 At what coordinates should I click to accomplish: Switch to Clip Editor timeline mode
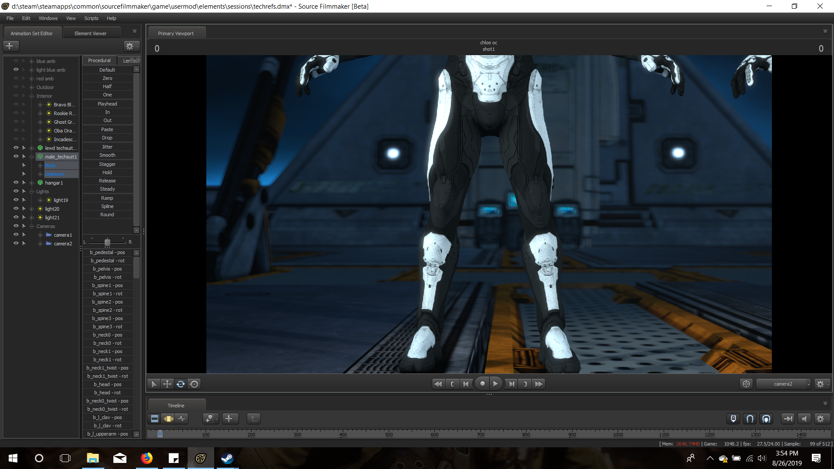pos(155,419)
